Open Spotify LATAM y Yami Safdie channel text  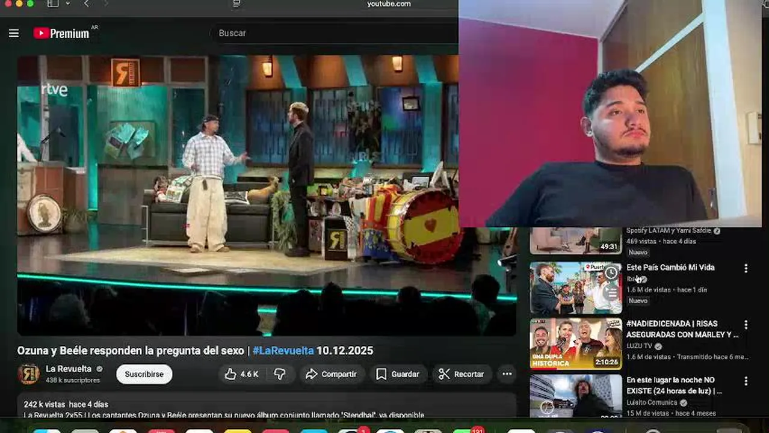pyautogui.click(x=669, y=231)
